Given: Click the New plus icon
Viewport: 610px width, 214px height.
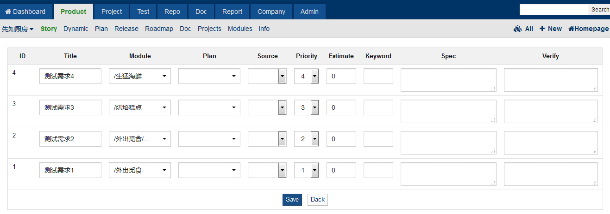Looking at the screenshot, I should click(x=542, y=29).
